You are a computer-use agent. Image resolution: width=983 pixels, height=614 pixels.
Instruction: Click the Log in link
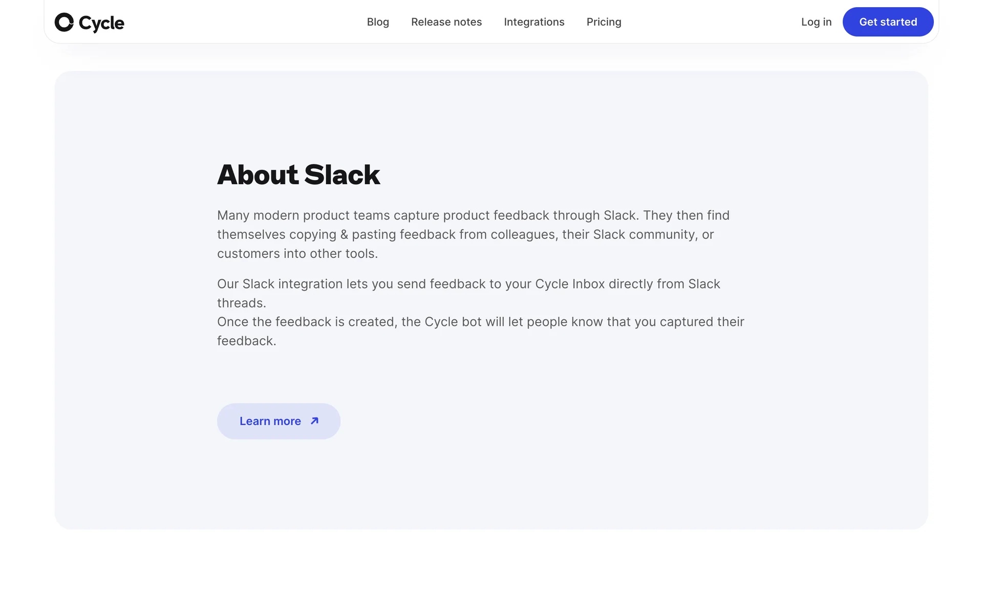coord(816,22)
